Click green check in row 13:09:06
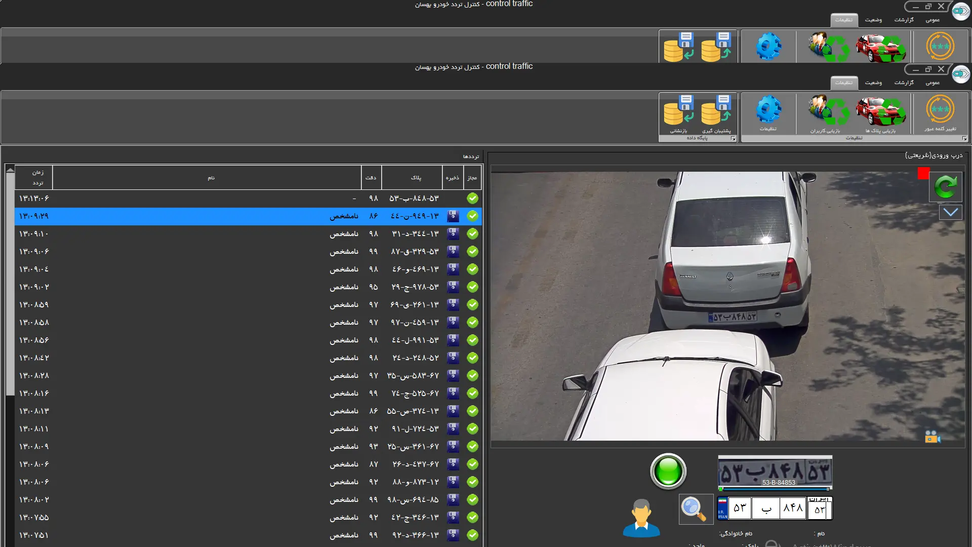This screenshot has width=972, height=547. (x=472, y=252)
